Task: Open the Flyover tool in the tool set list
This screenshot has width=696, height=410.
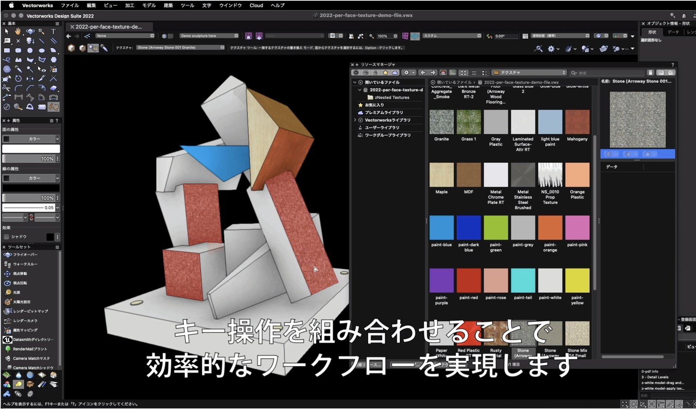Action: pyautogui.click(x=25, y=254)
